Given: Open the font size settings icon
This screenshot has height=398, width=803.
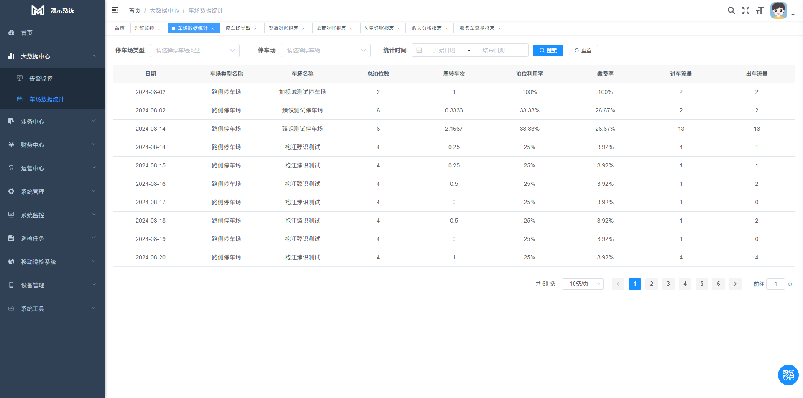Looking at the screenshot, I should (x=760, y=10).
